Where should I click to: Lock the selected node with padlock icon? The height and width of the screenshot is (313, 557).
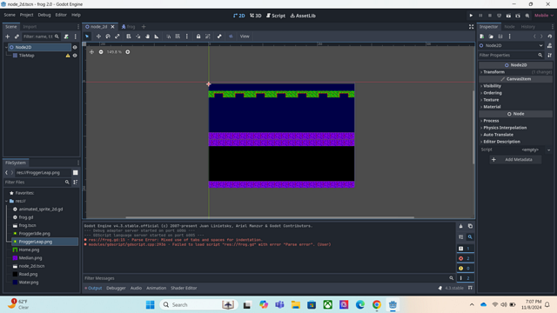point(198,37)
